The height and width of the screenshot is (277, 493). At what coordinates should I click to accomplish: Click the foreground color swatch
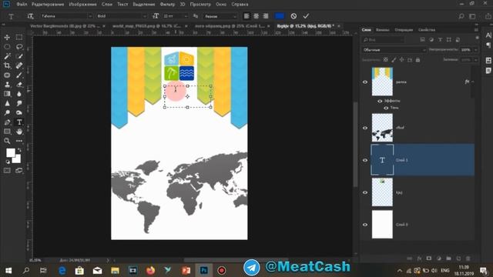[10, 153]
